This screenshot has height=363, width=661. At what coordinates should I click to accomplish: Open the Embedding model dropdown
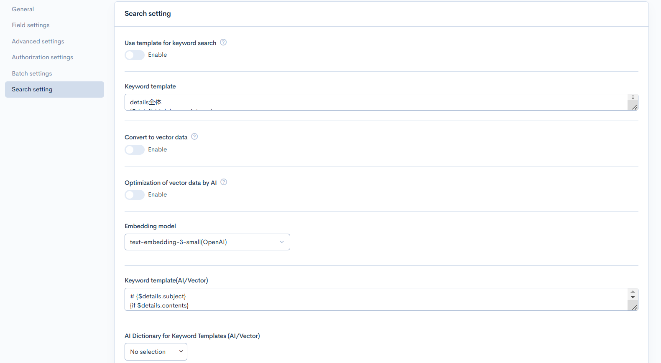[207, 242]
